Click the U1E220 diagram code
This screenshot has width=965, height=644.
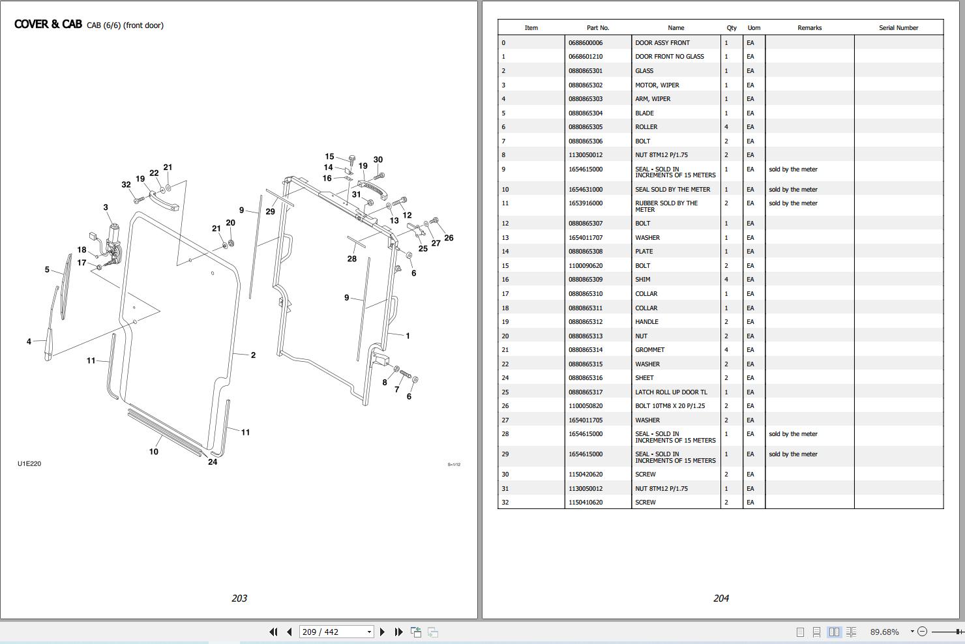click(x=29, y=464)
